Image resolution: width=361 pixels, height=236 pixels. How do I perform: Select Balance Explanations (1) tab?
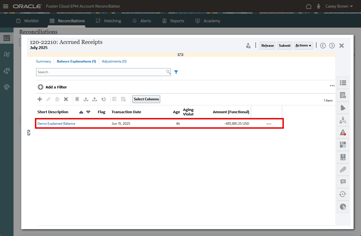[x=77, y=61]
